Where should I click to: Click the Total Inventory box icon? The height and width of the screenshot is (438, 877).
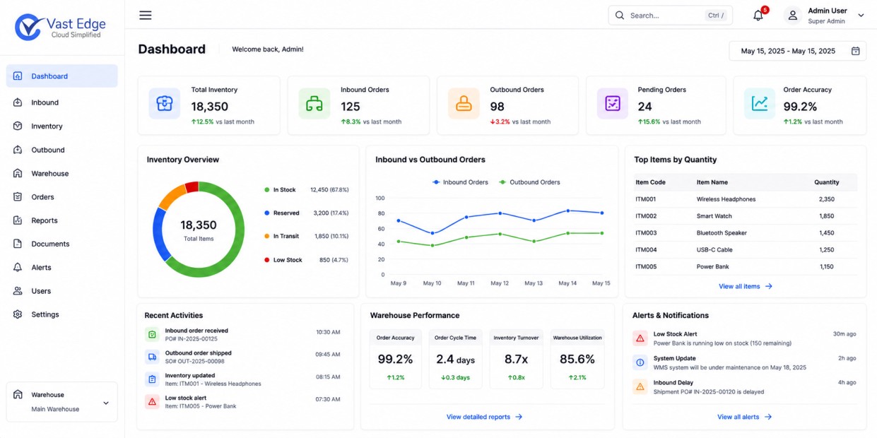click(165, 104)
